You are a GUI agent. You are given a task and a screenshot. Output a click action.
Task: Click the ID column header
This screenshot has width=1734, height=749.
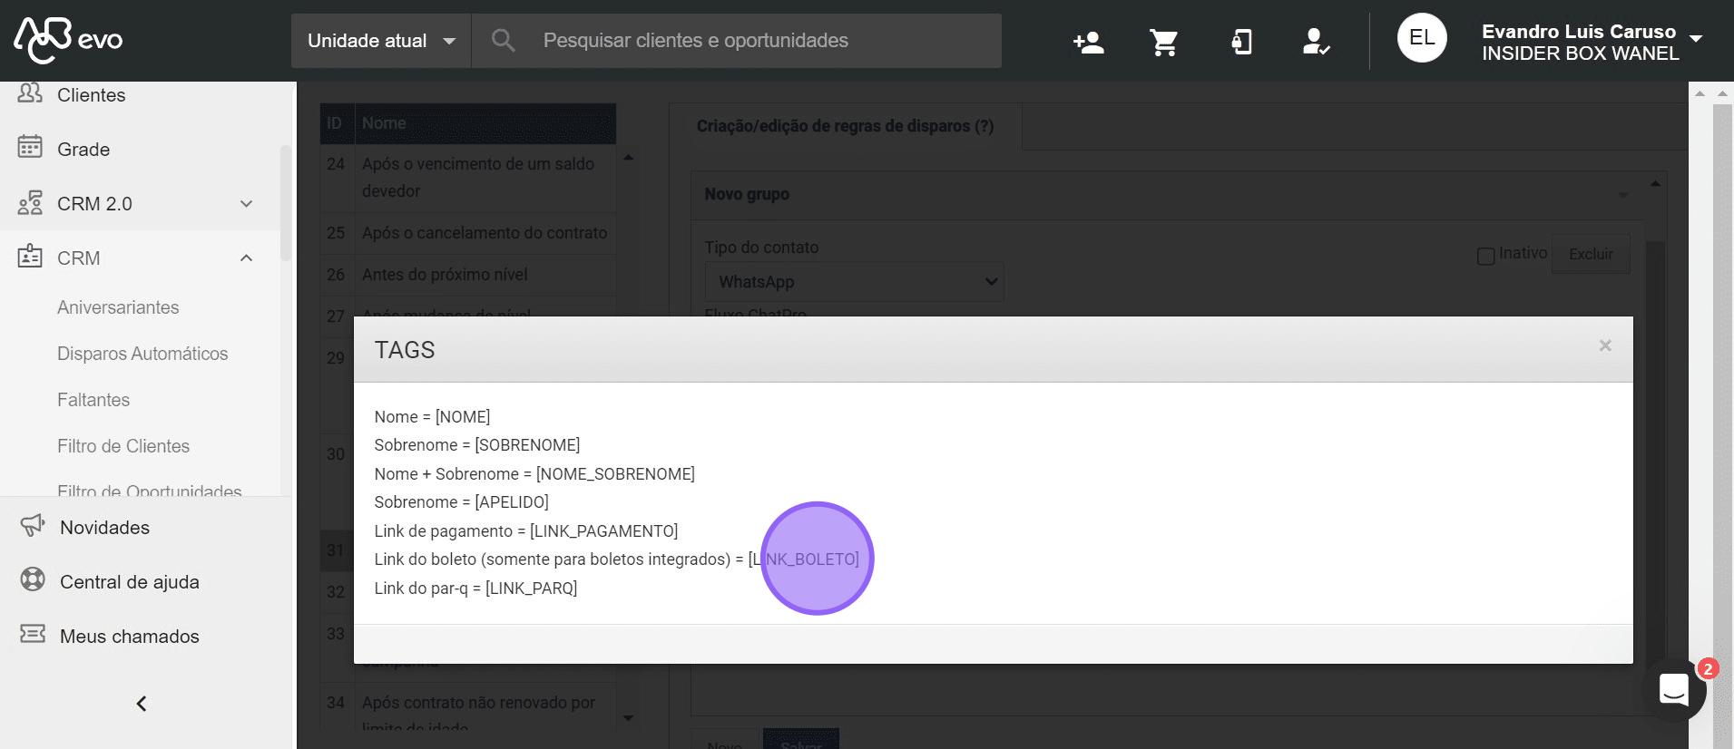335,123
